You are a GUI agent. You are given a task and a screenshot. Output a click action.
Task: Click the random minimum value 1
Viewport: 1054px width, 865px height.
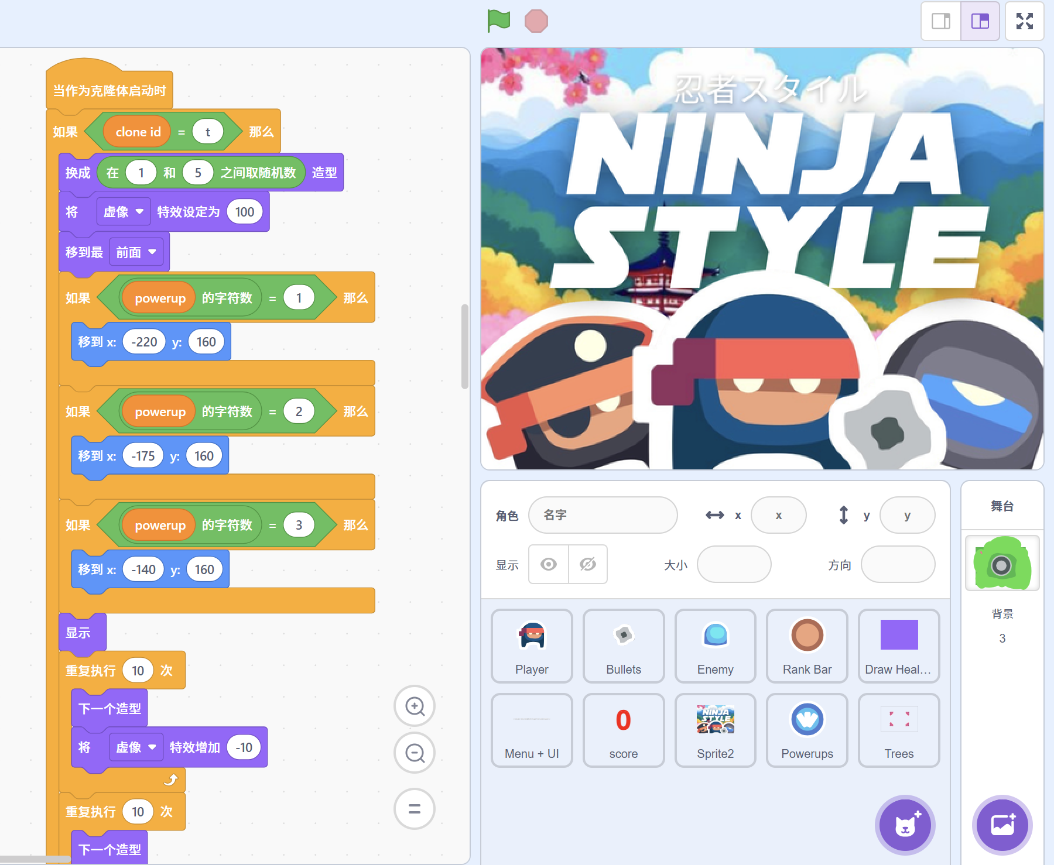click(141, 173)
